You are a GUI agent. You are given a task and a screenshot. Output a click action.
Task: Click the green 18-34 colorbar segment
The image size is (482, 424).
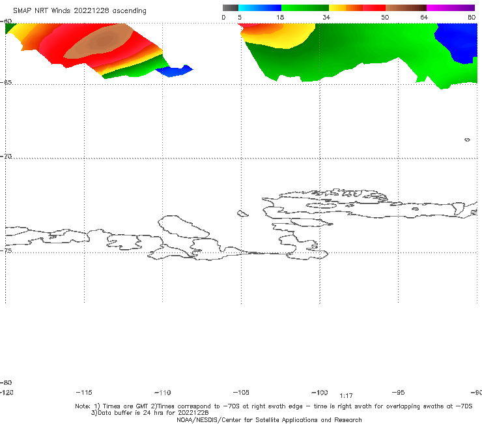(305, 8)
